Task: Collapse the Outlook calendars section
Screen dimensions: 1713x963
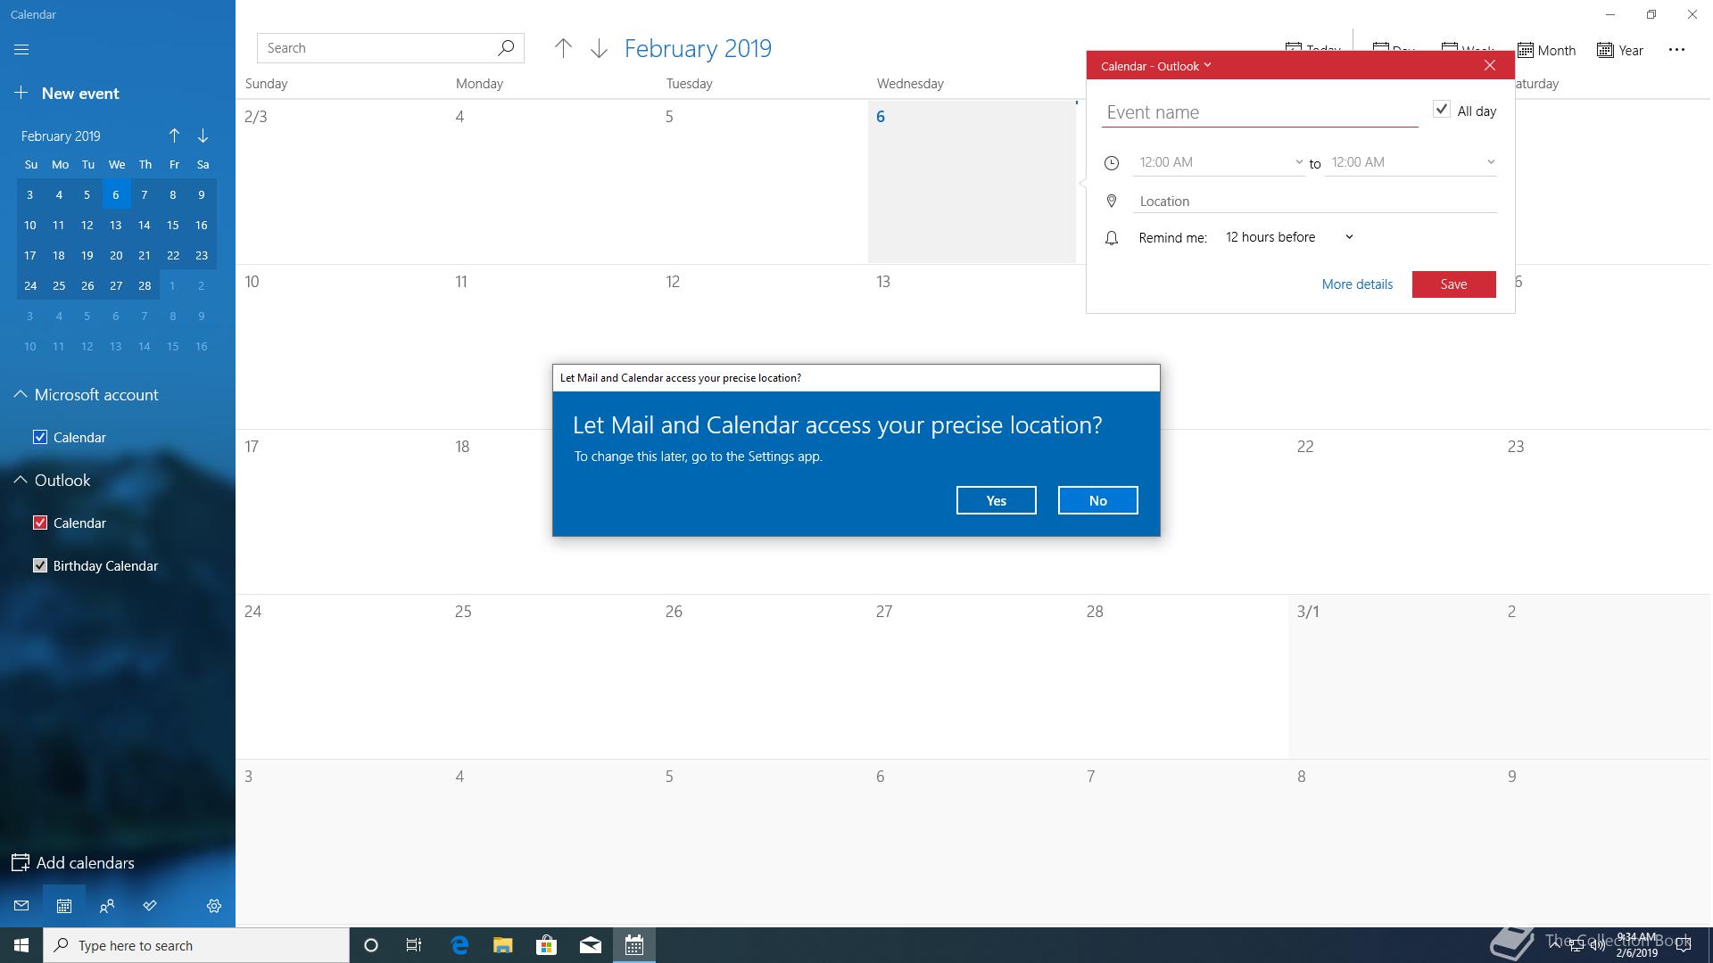Action: click(21, 480)
